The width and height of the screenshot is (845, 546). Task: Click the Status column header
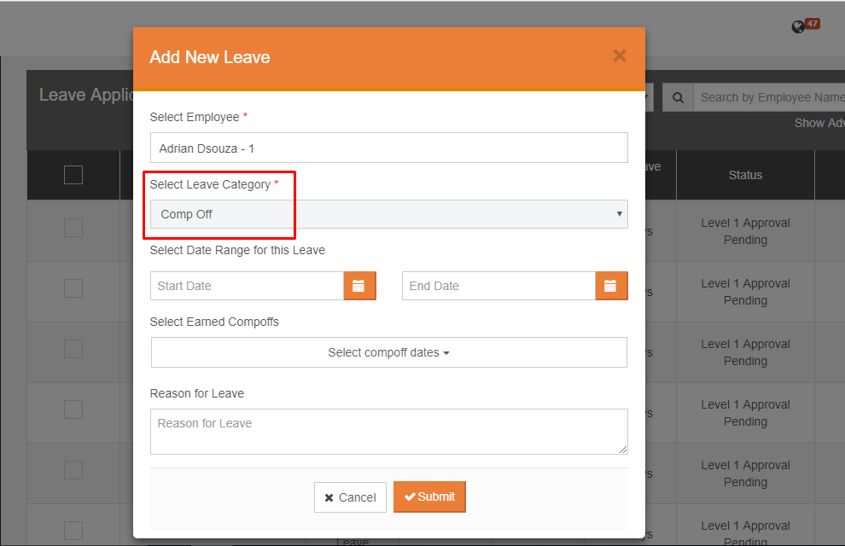tap(745, 175)
